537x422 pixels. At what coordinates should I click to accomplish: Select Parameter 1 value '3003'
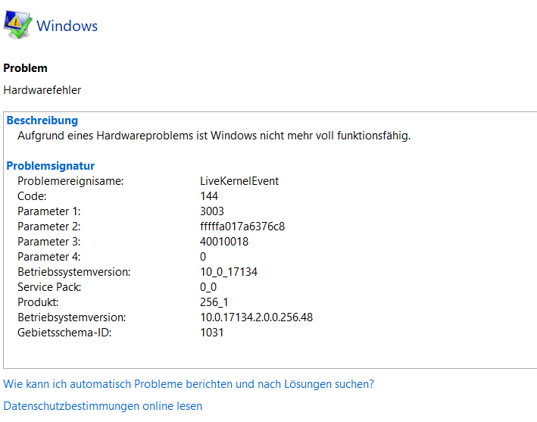click(212, 211)
